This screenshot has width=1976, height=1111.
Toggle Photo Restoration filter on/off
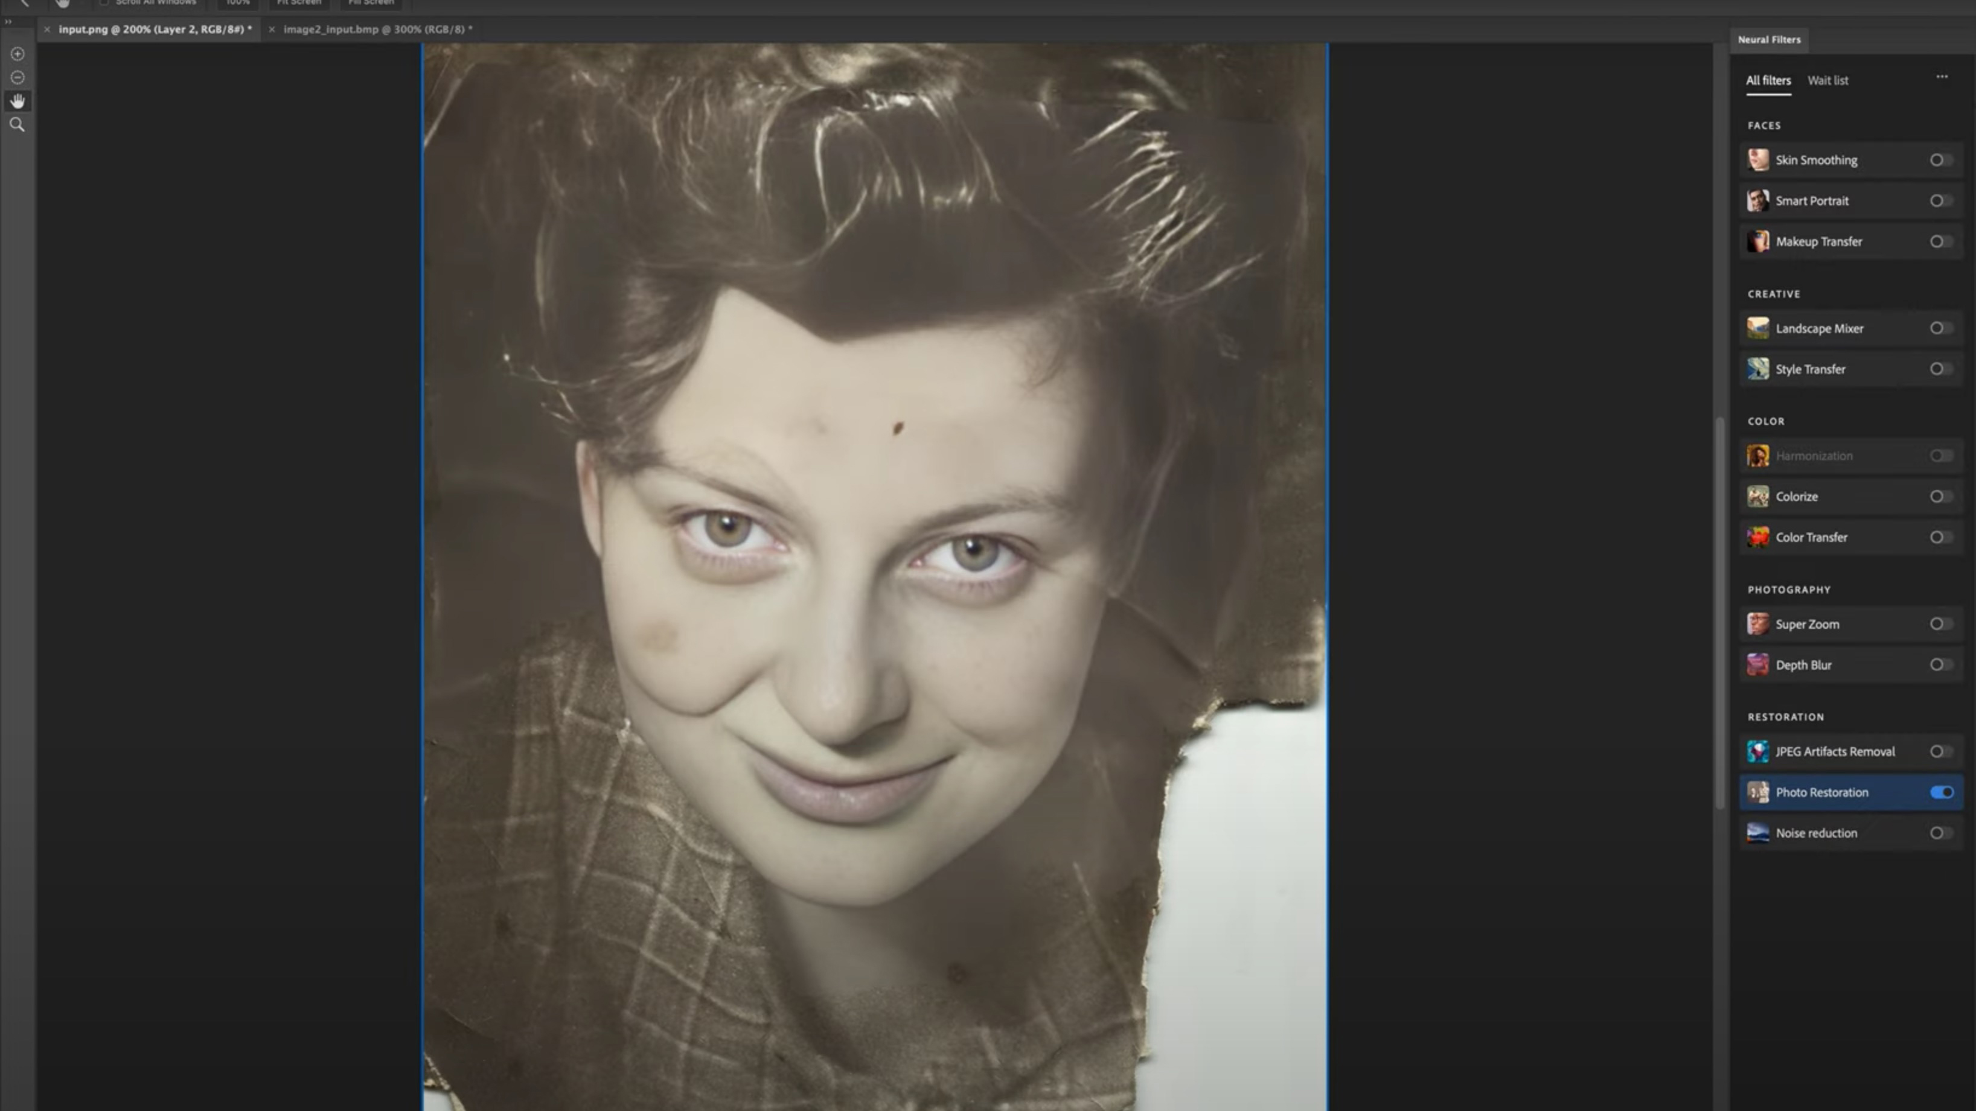[1941, 792]
